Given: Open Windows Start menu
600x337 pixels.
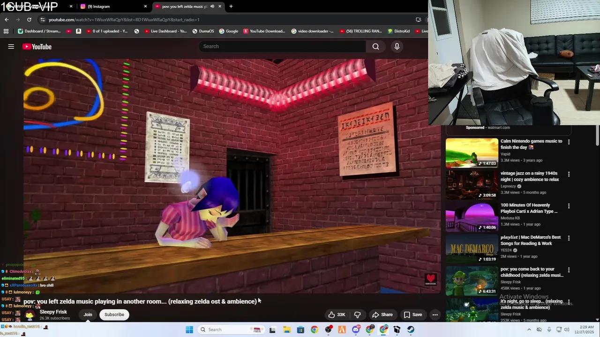Looking at the screenshot, I should 189,330.
